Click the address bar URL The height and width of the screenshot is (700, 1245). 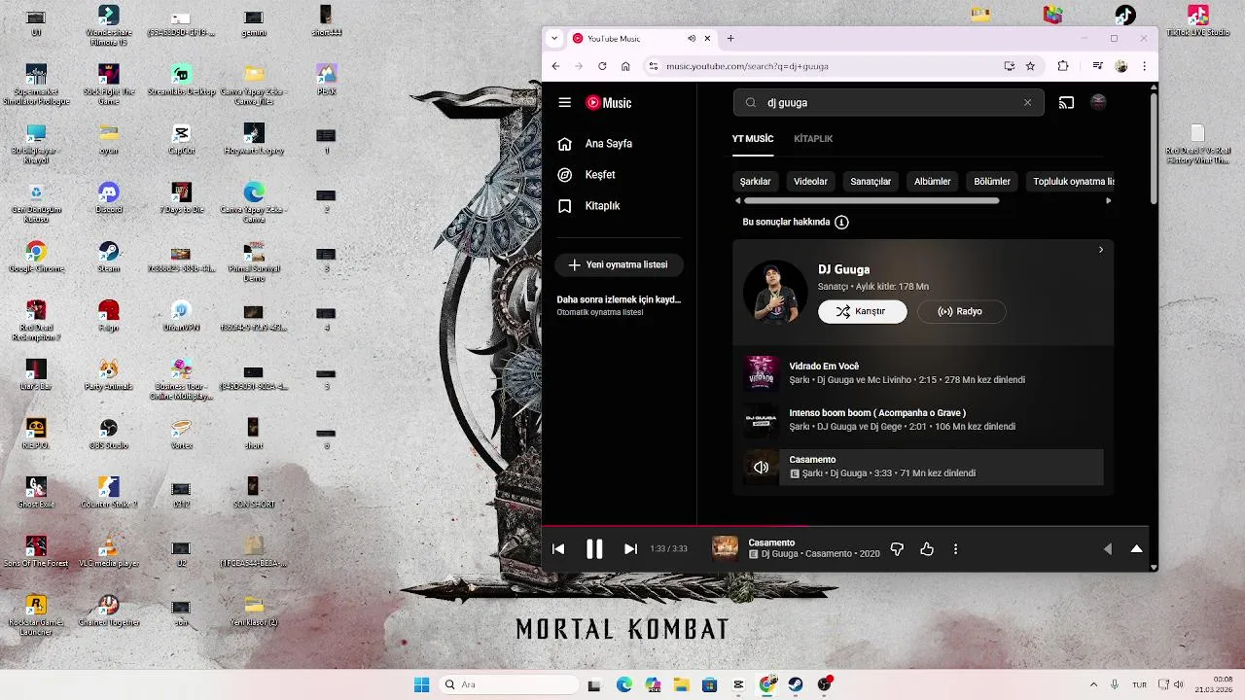[747, 66]
